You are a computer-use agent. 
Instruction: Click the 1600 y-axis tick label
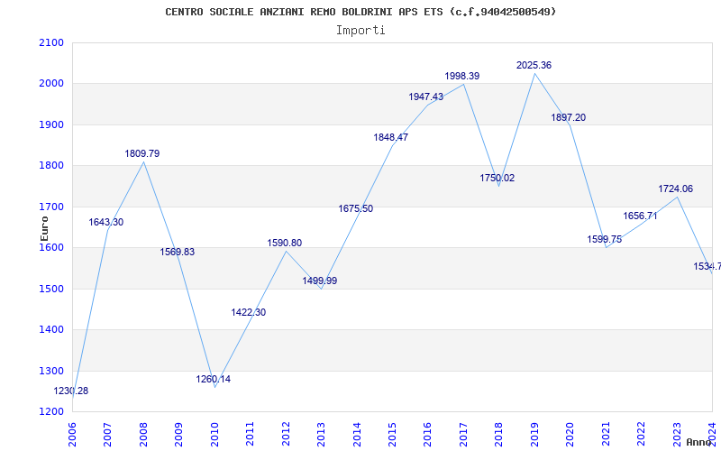point(51,247)
